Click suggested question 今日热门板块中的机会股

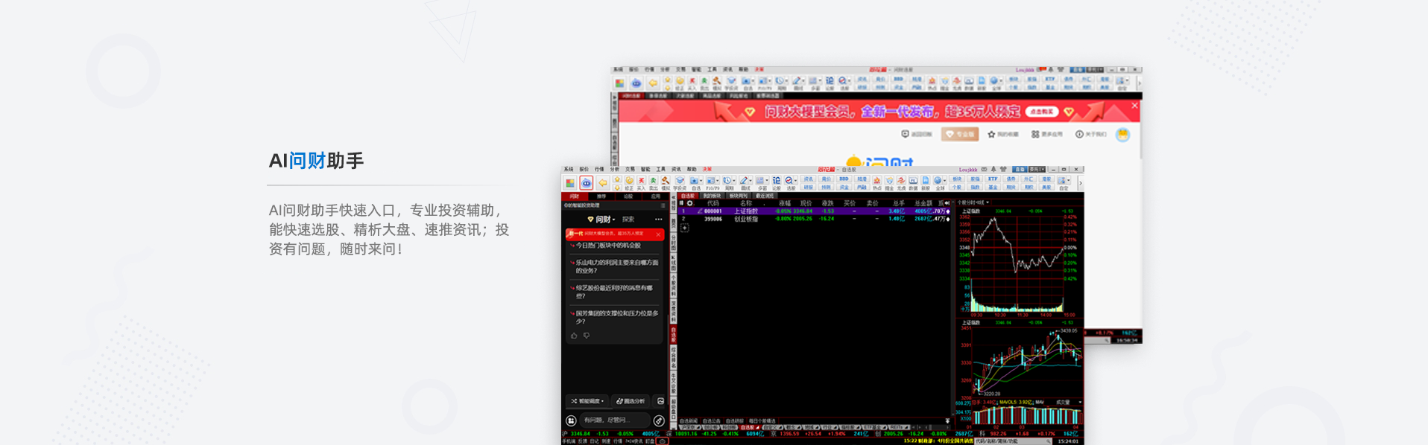point(608,246)
